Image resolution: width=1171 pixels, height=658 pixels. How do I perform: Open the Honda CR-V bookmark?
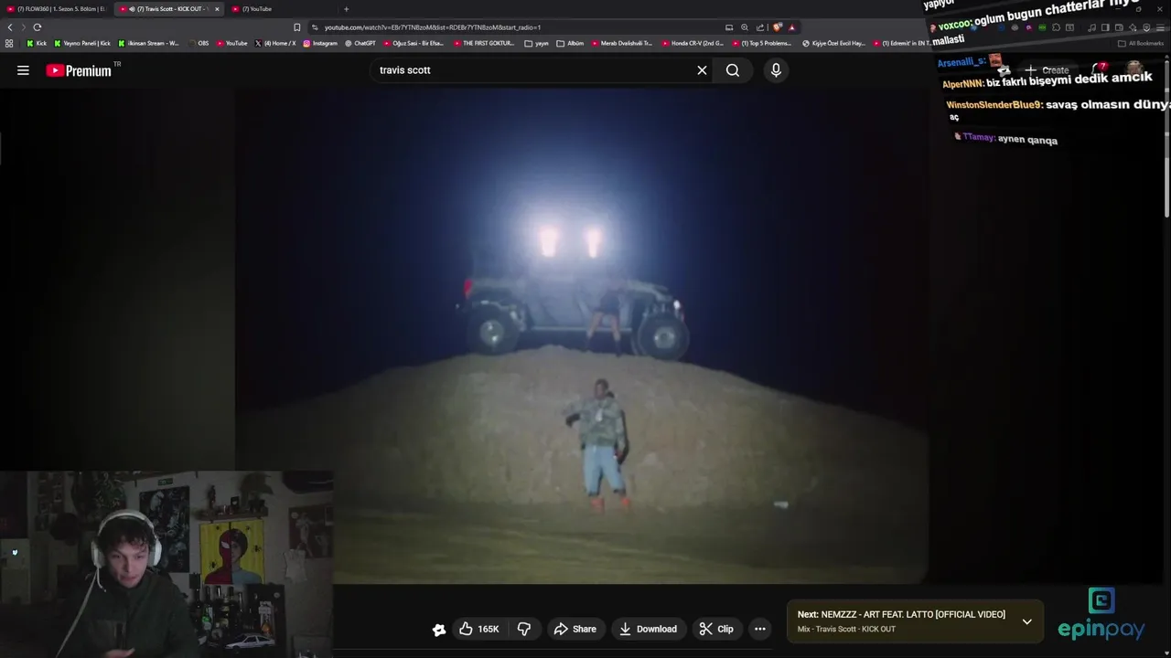pos(693,43)
